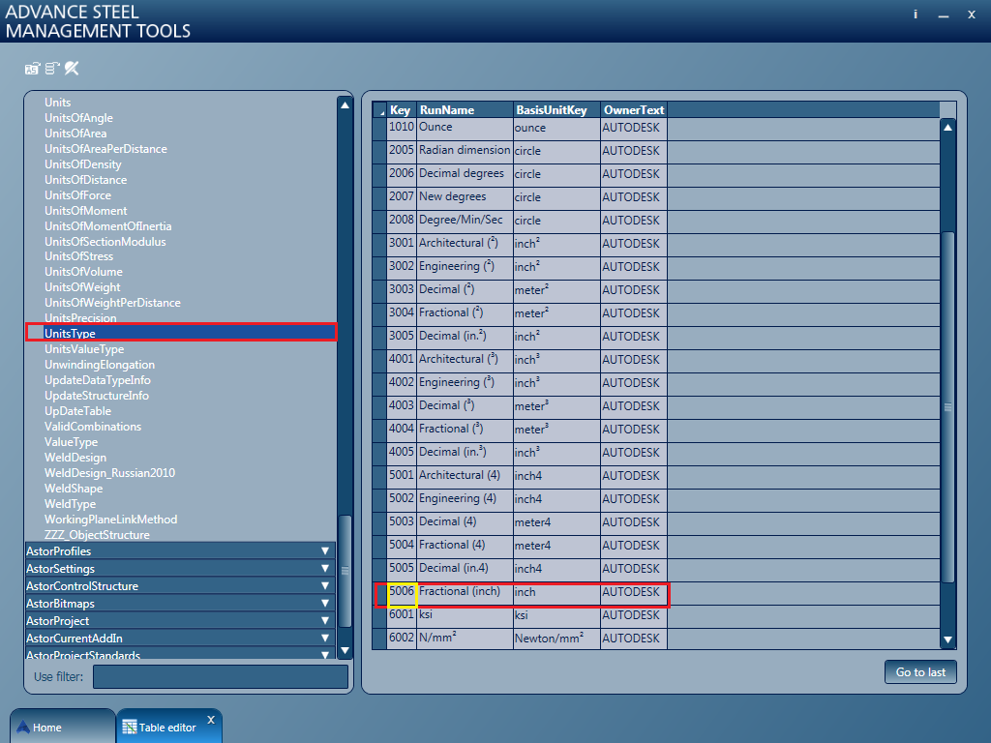This screenshot has width=991, height=743.
Task: Click the Home tab's Advance Steel logo icon
Action: click(x=23, y=728)
